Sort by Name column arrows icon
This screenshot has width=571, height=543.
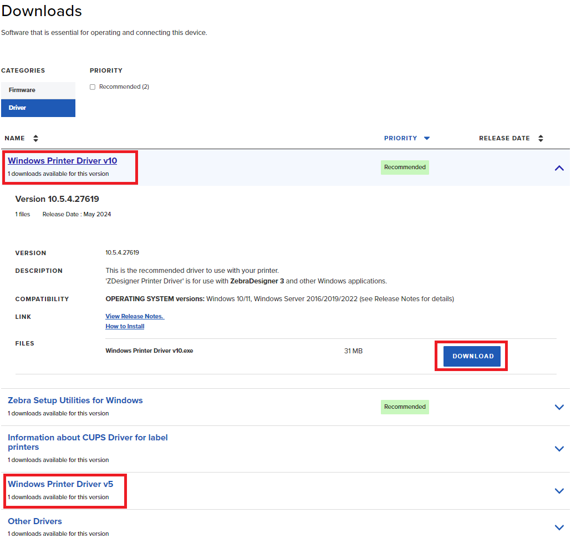[x=35, y=138]
